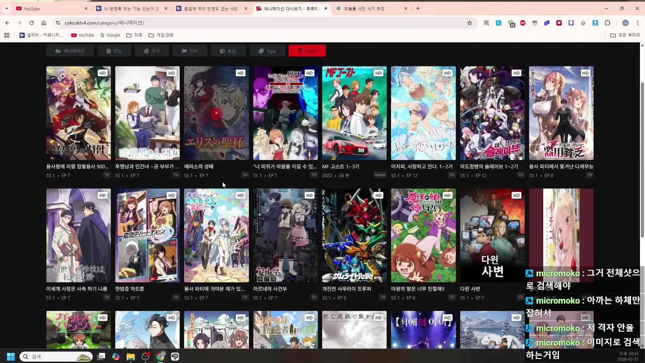Screen dimensions: 645x363
Task: Open the Chrome three-dot menu
Action: coord(638,23)
